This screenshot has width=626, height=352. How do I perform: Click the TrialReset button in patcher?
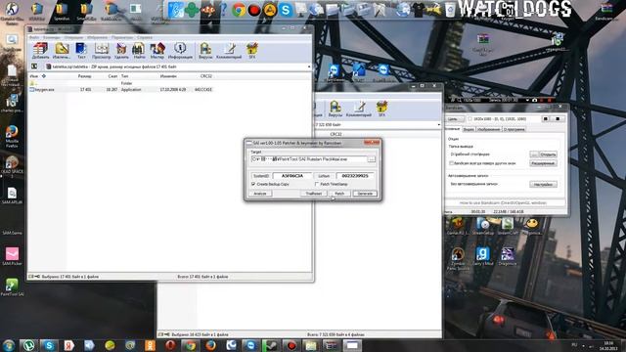313,194
